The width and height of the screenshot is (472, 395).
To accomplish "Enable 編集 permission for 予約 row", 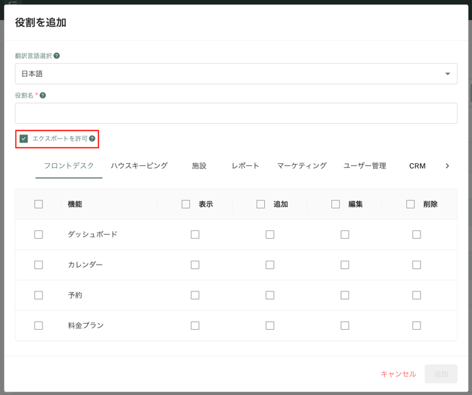I will point(344,295).
